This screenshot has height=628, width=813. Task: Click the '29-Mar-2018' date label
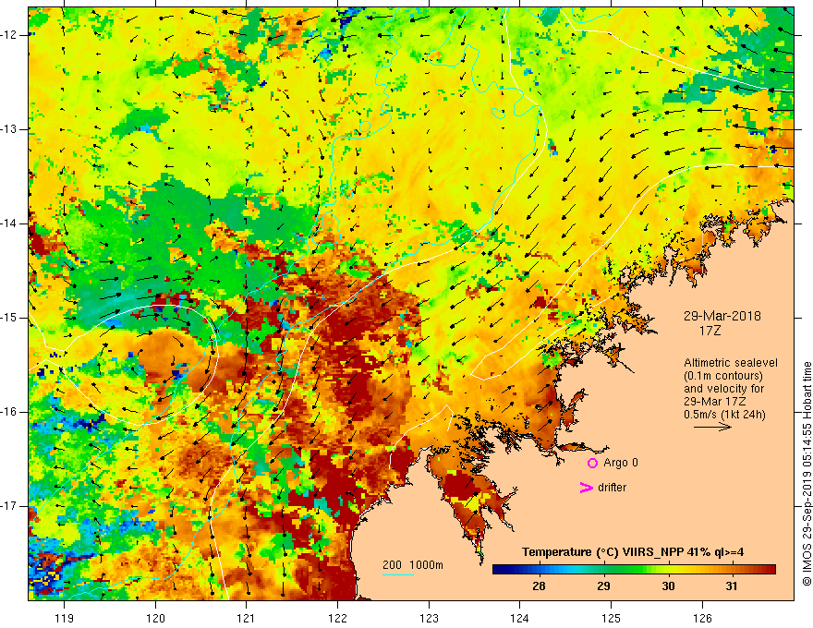click(x=722, y=316)
